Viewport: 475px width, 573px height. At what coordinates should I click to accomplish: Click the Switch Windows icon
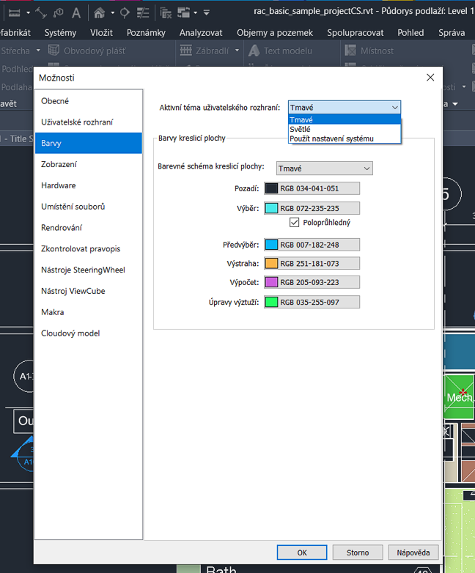[x=183, y=12]
